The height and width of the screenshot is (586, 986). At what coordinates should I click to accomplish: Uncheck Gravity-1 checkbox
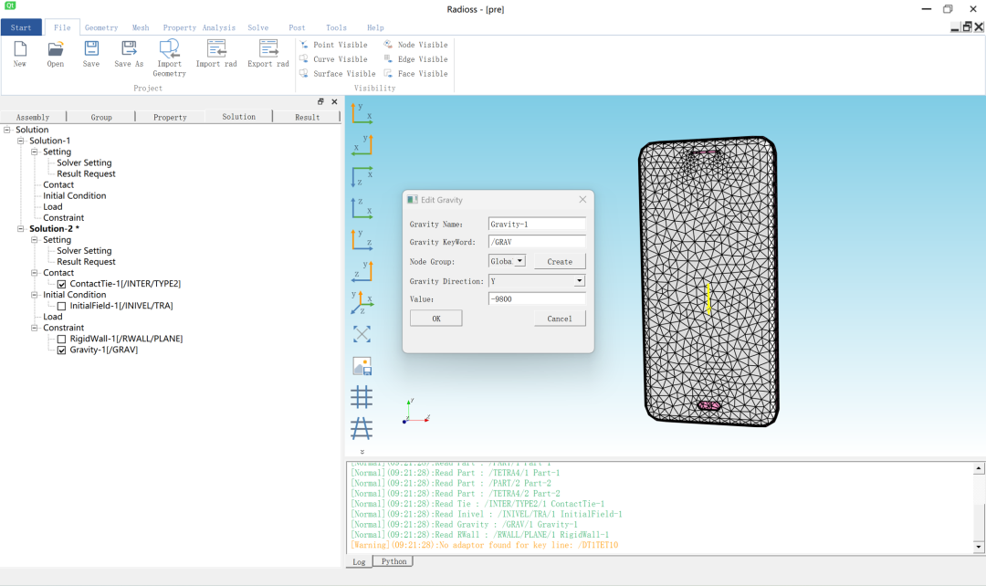click(62, 351)
